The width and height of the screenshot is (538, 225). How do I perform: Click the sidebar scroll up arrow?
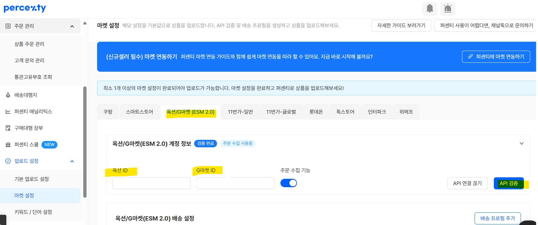click(x=85, y=23)
